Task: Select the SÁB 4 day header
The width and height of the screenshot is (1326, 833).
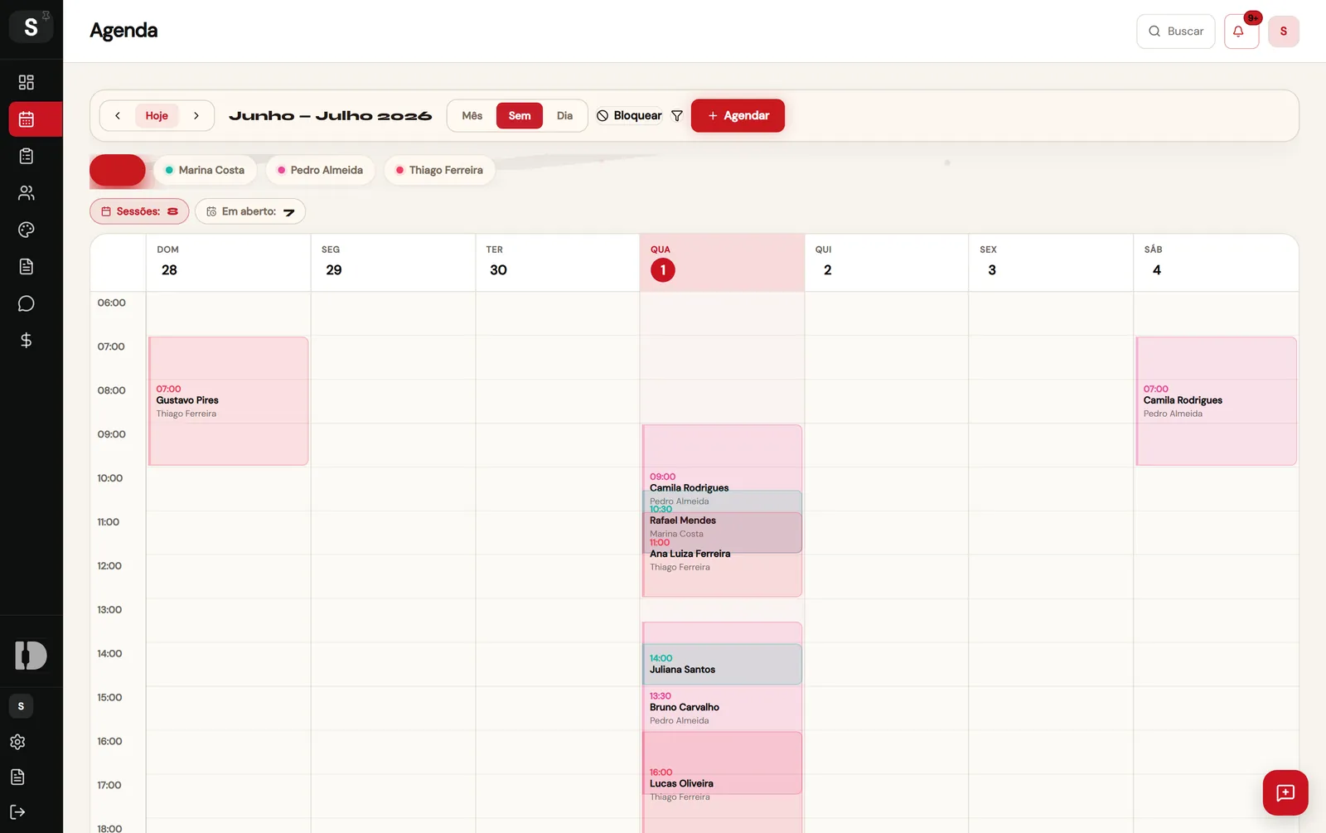Action: [1216, 262]
